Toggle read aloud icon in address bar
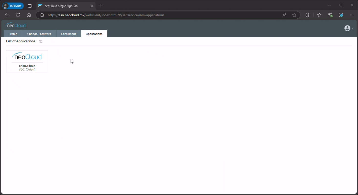Viewport: 358px width, 195px height. tap(284, 15)
